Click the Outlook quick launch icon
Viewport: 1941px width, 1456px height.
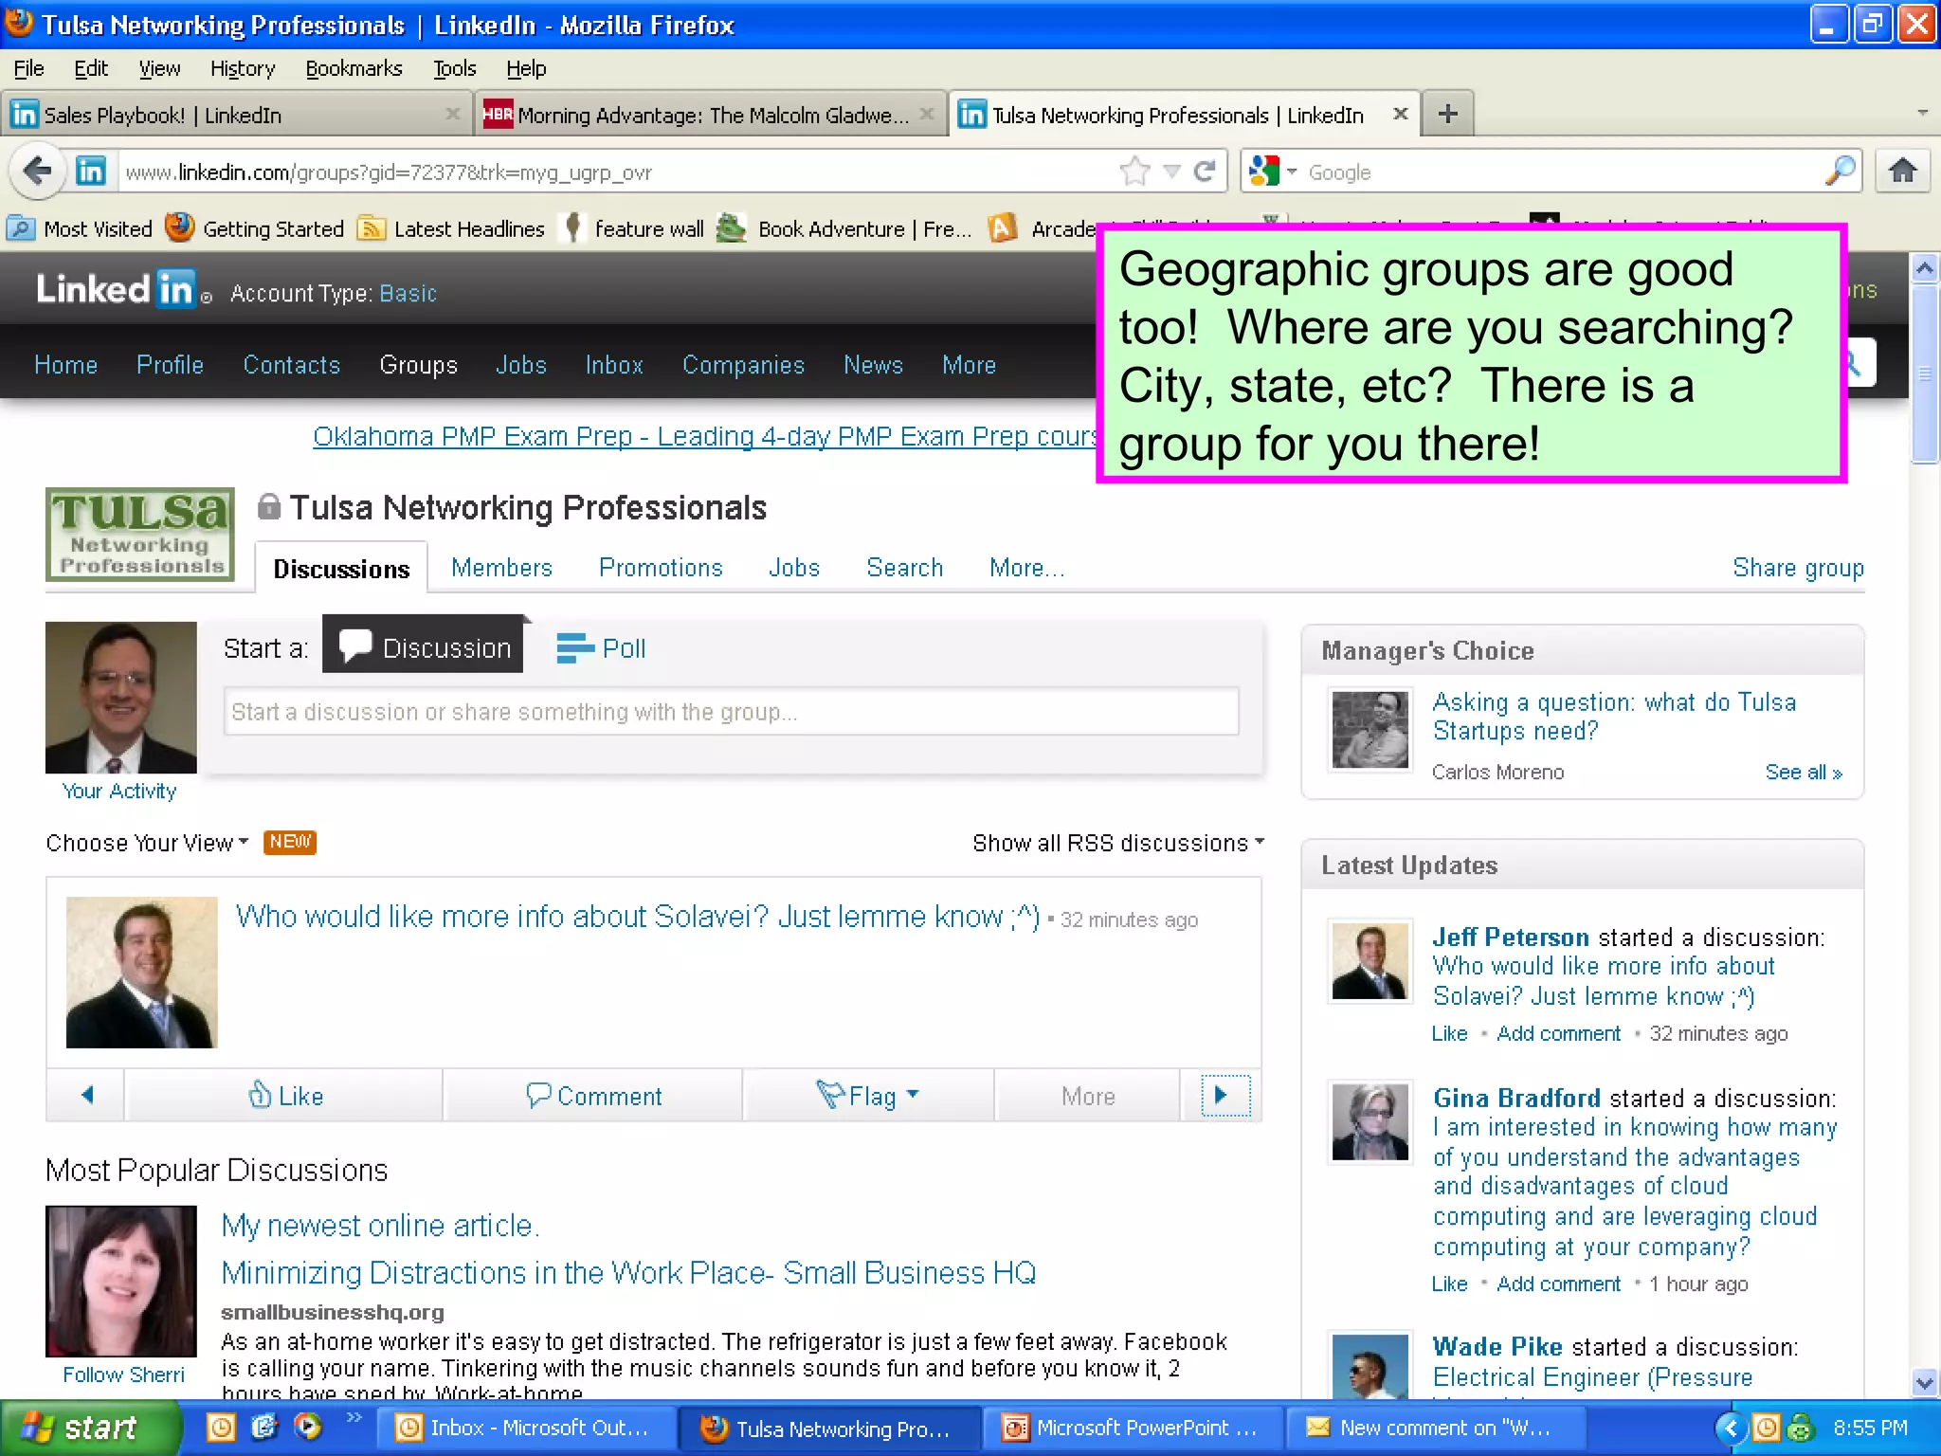tap(220, 1428)
